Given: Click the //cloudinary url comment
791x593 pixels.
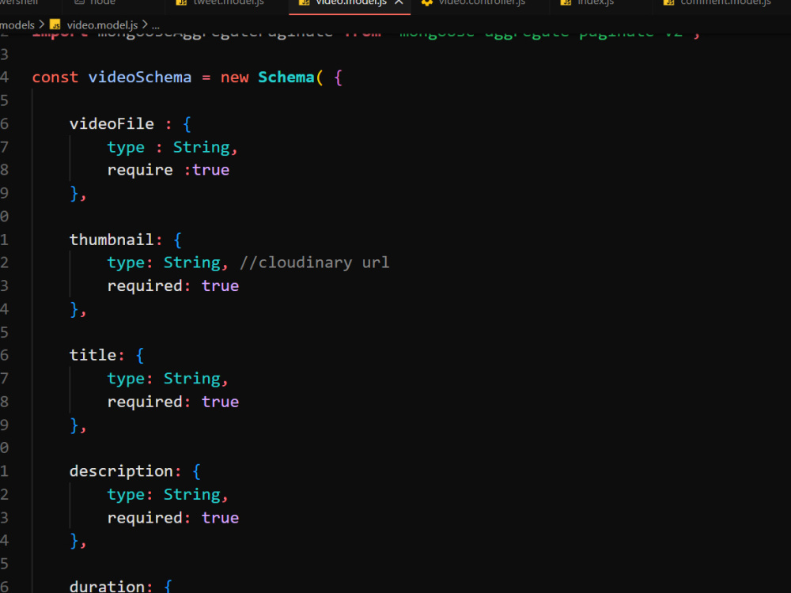Looking at the screenshot, I should coord(314,263).
